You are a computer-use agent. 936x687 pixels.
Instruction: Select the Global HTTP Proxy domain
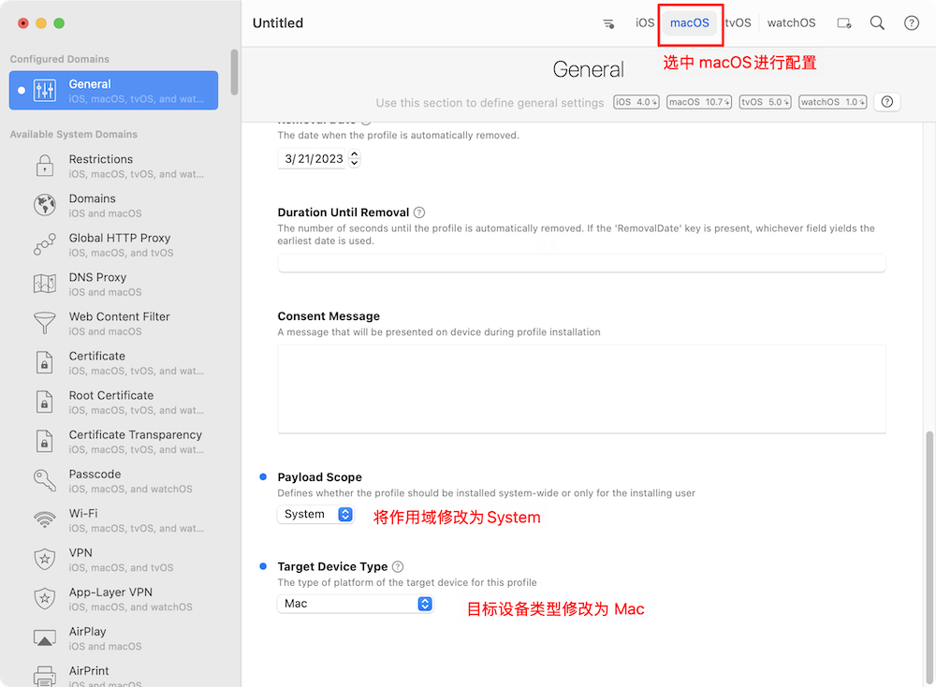pos(113,244)
